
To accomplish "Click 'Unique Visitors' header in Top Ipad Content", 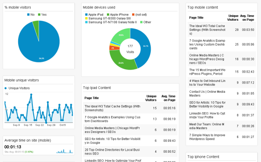I will [151, 98].
